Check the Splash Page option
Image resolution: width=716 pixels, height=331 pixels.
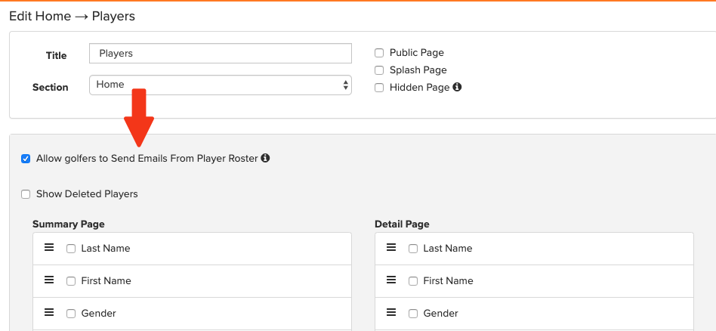(379, 70)
